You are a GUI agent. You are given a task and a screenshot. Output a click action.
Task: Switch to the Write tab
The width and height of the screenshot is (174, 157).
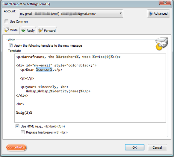point(11,30)
